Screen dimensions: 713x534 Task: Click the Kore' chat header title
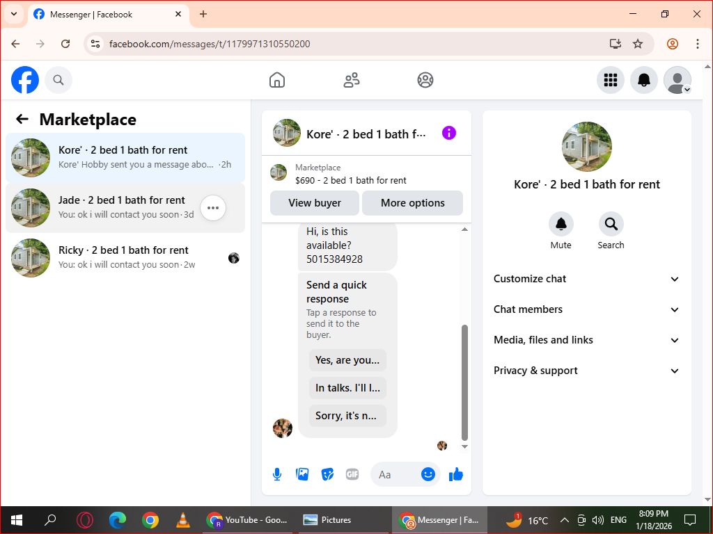(366, 134)
